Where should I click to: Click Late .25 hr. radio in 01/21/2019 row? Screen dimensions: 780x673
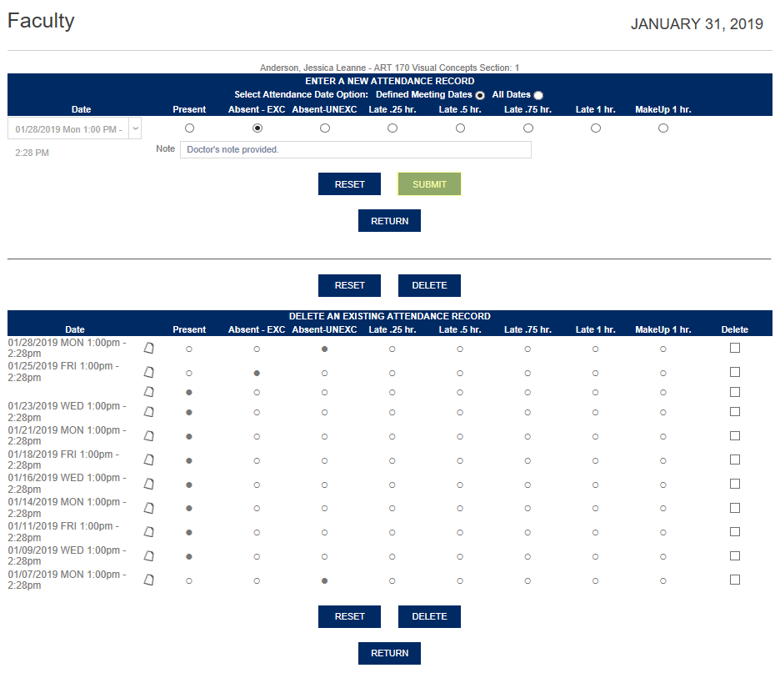coord(392,437)
